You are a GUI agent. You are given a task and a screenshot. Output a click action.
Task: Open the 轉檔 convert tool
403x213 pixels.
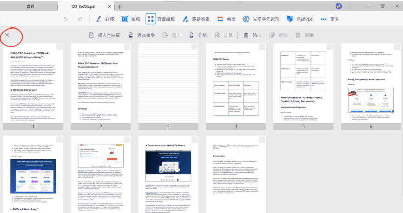(x=226, y=19)
